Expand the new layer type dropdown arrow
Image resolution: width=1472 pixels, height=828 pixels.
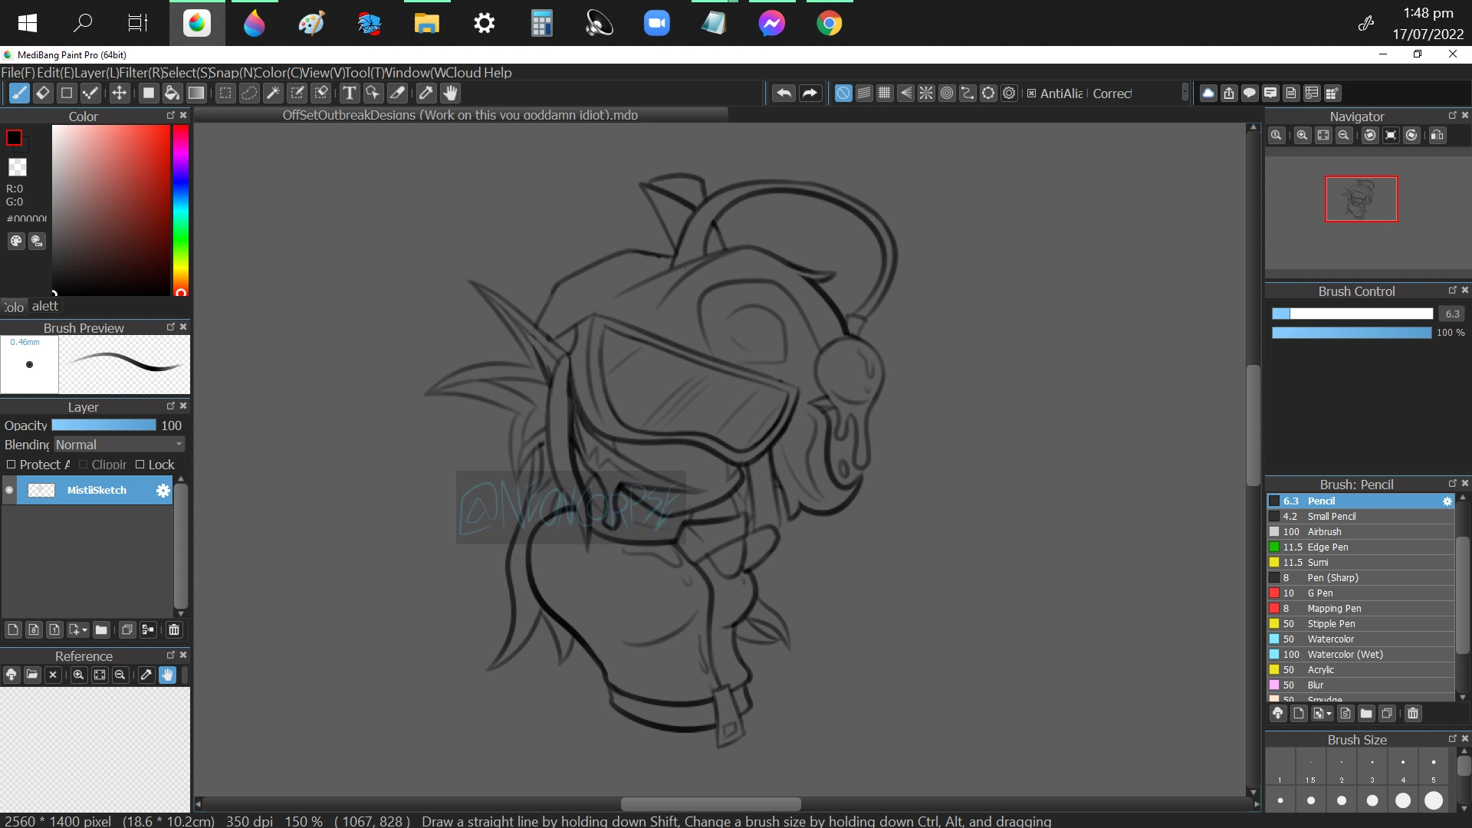(84, 630)
